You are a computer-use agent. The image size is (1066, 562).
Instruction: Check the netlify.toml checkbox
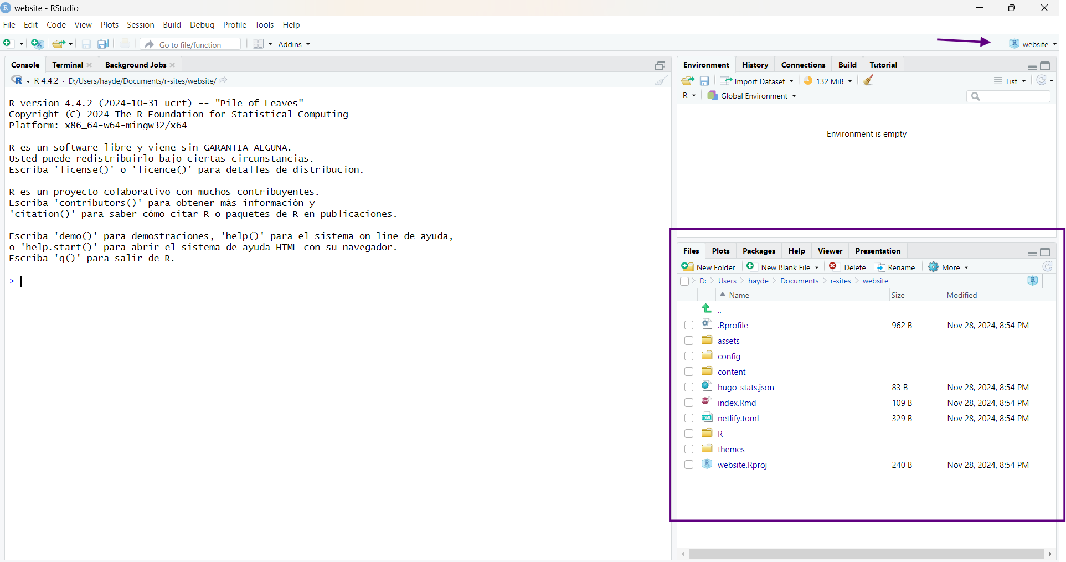pyautogui.click(x=689, y=418)
